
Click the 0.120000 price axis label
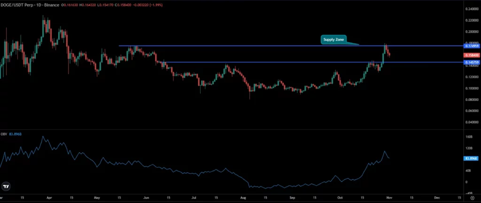[x=473, y=77]
